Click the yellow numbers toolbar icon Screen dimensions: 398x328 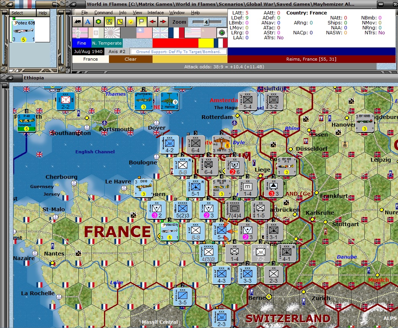pyautogui.click(x=120, y=22)
